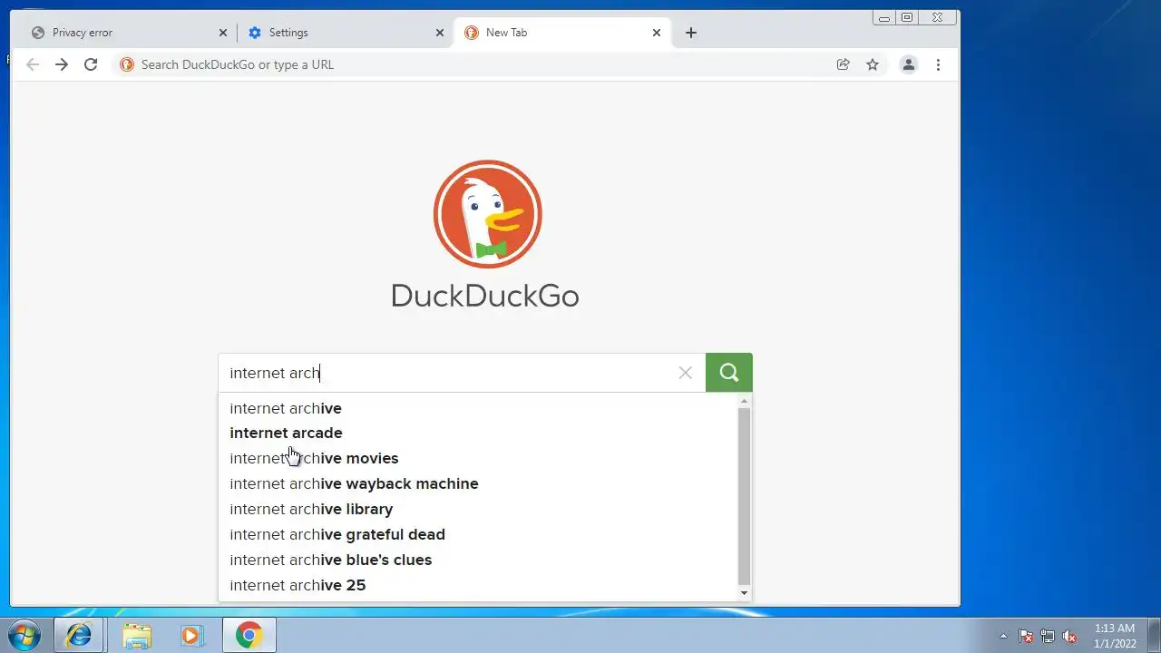The width and height of the screenshot is (1161, 653).
Task: Click the green search magnifier button
Action: [729, 373]
